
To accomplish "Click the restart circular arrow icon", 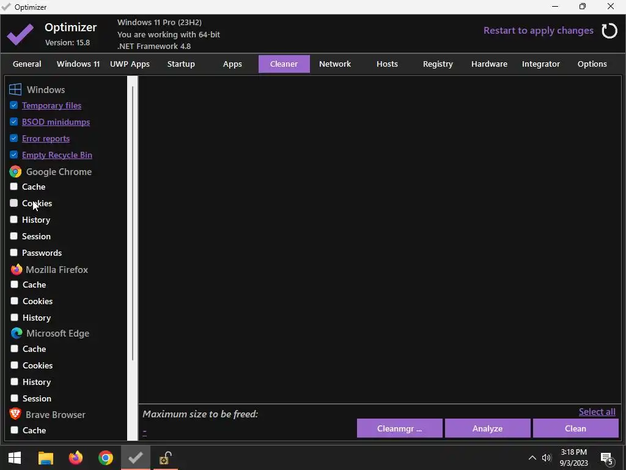I will [x=609, y=31].
